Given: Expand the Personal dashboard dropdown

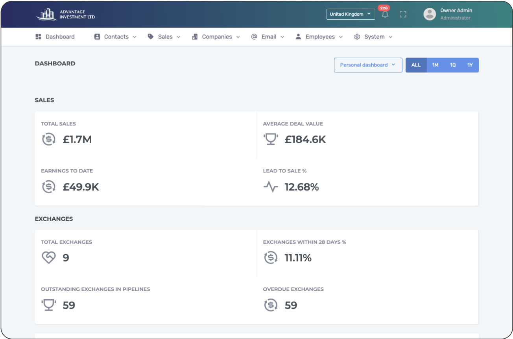Looking at the screenshot, I should pos(368,65).
